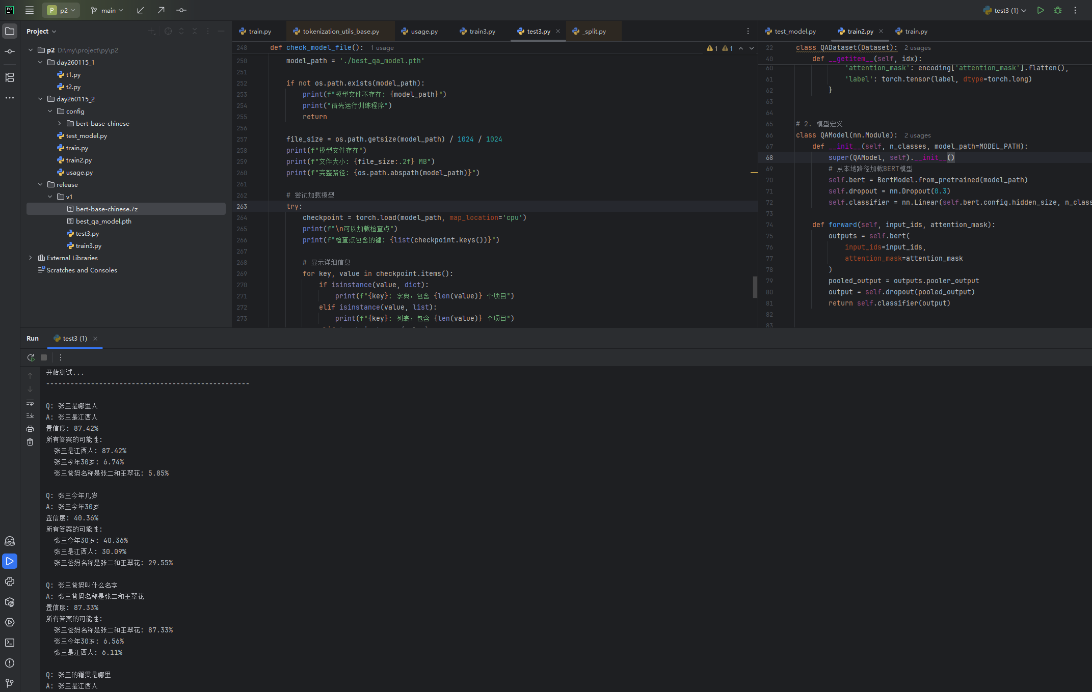
Task: Open best_qa_model.pth in project tree
Action: (x=103, y=222)
